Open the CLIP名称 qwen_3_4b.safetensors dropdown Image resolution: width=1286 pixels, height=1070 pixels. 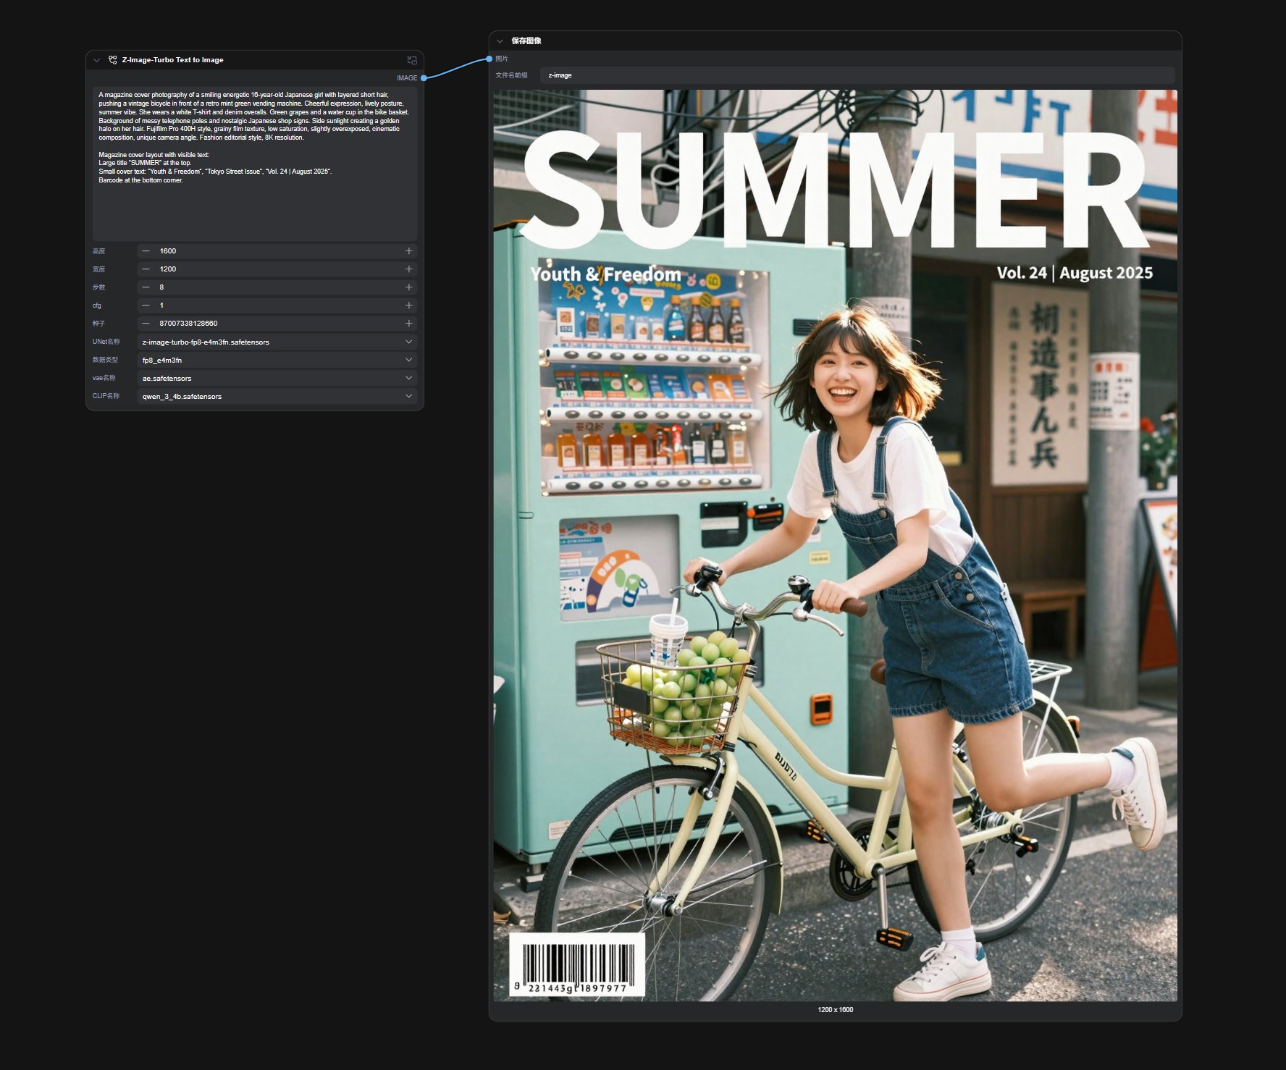(x=277, y=396)
